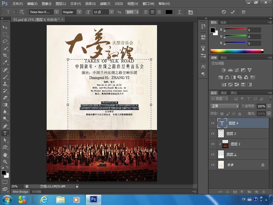Screen dimensions: 273x205
Task: Select the Eyedropper tool
Action: 5,62
